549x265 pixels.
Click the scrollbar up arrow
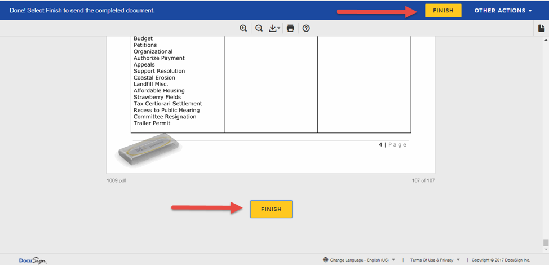point(545,40)
